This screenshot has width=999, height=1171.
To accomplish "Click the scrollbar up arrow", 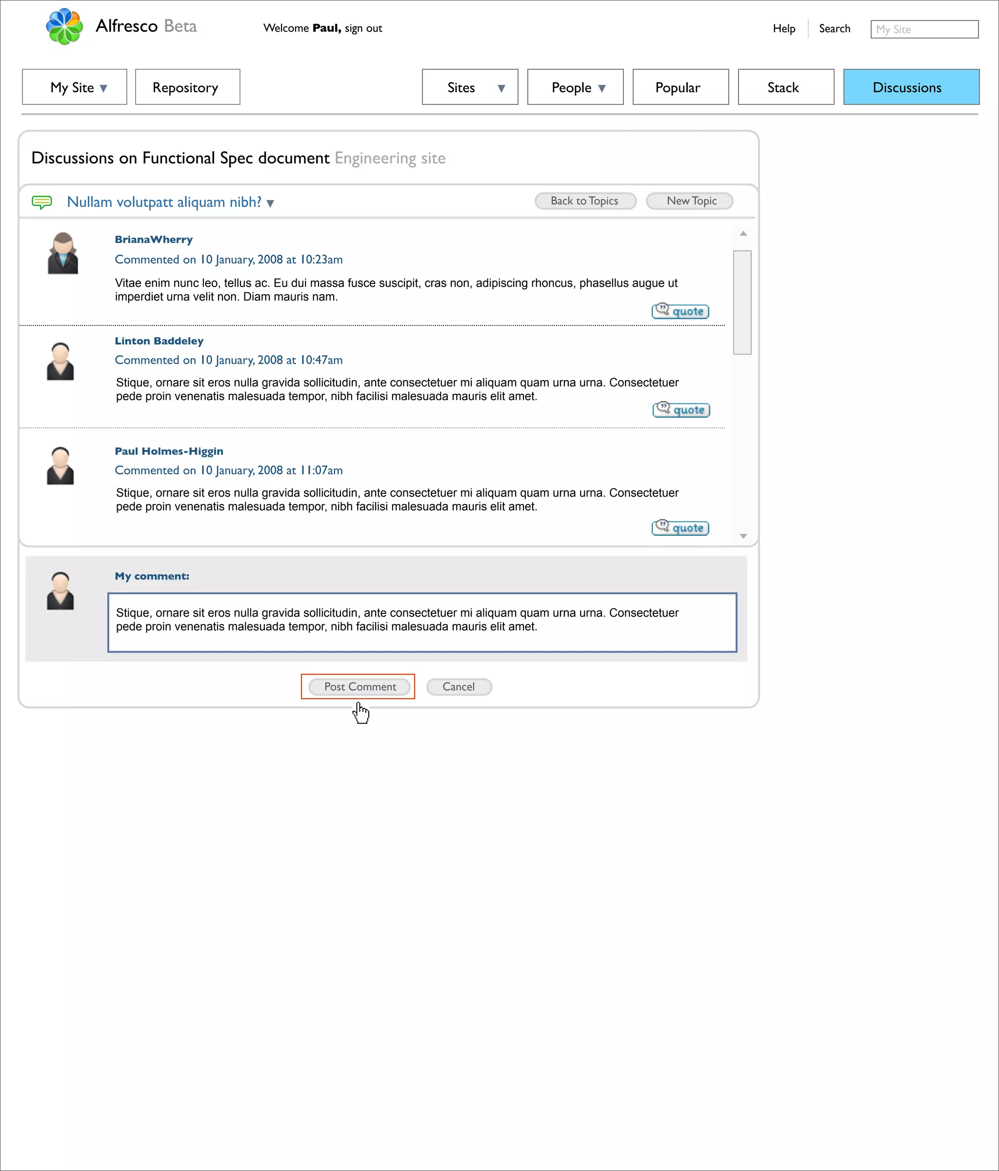I will (743, 233).
